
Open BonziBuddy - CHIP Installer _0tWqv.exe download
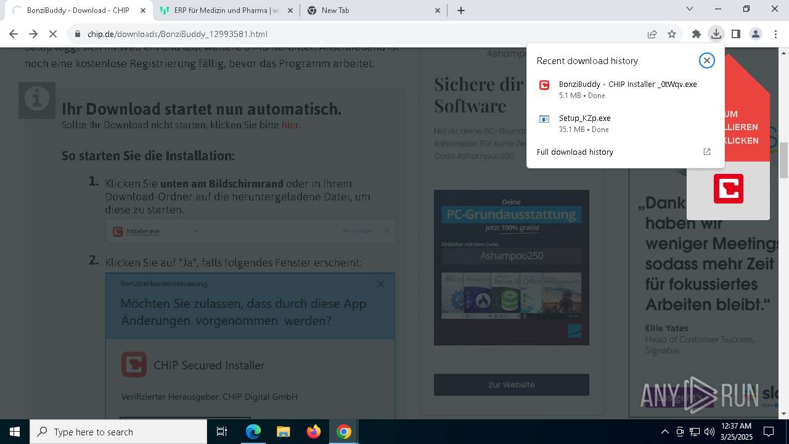(x=626, y=89)
